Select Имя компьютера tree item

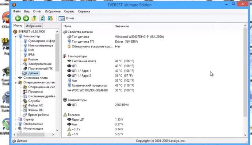41,46
